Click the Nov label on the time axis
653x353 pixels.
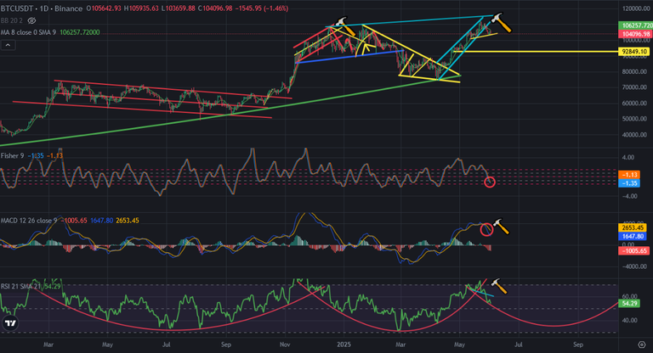(x=285, y=345)
